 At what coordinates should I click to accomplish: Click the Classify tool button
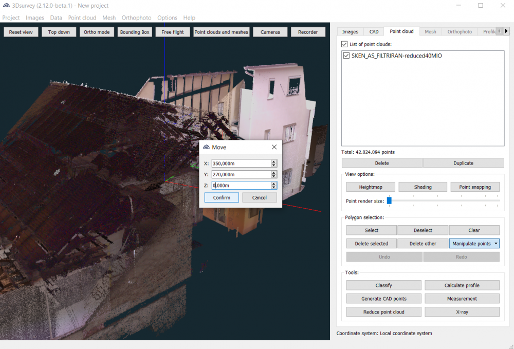pyautogui.click(x=383, y=285)
